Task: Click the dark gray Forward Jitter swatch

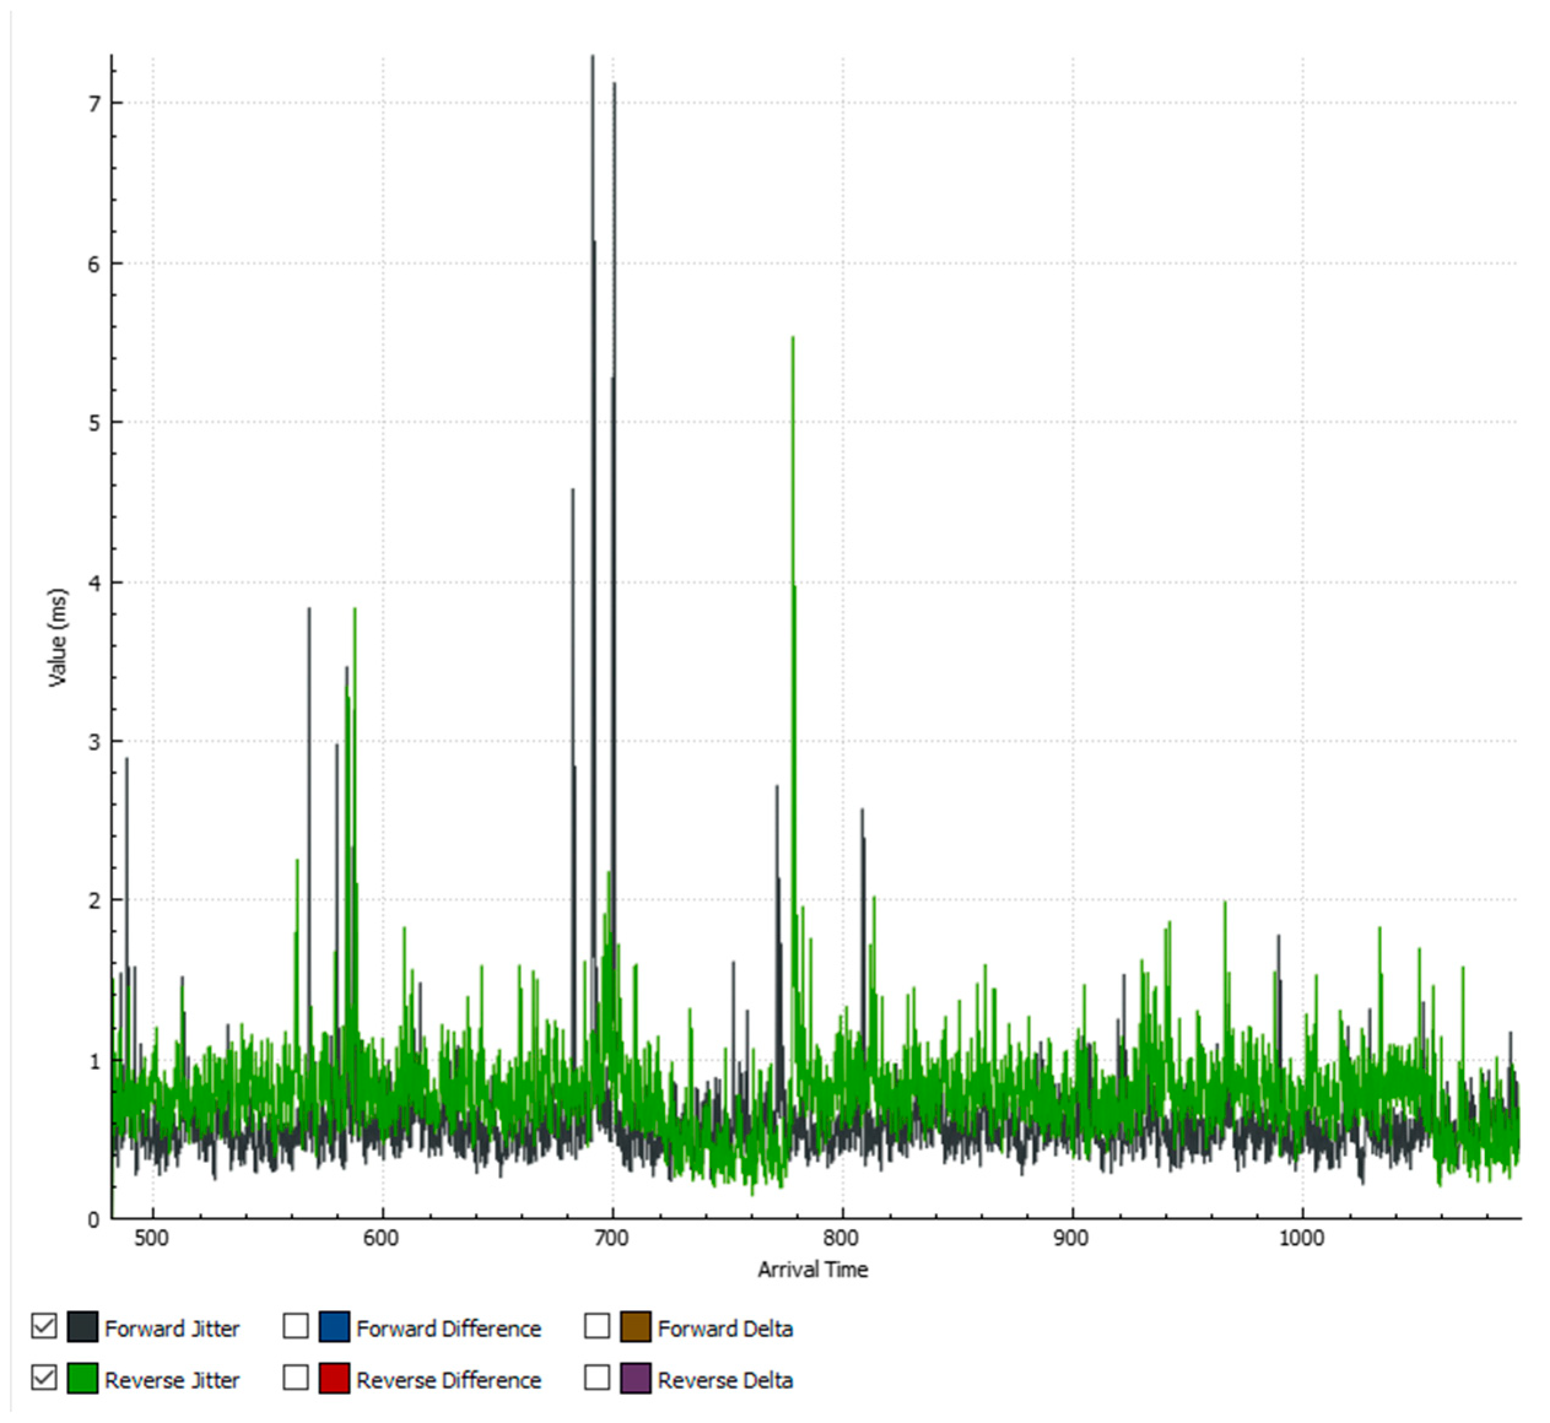Action: (82, 1327)
